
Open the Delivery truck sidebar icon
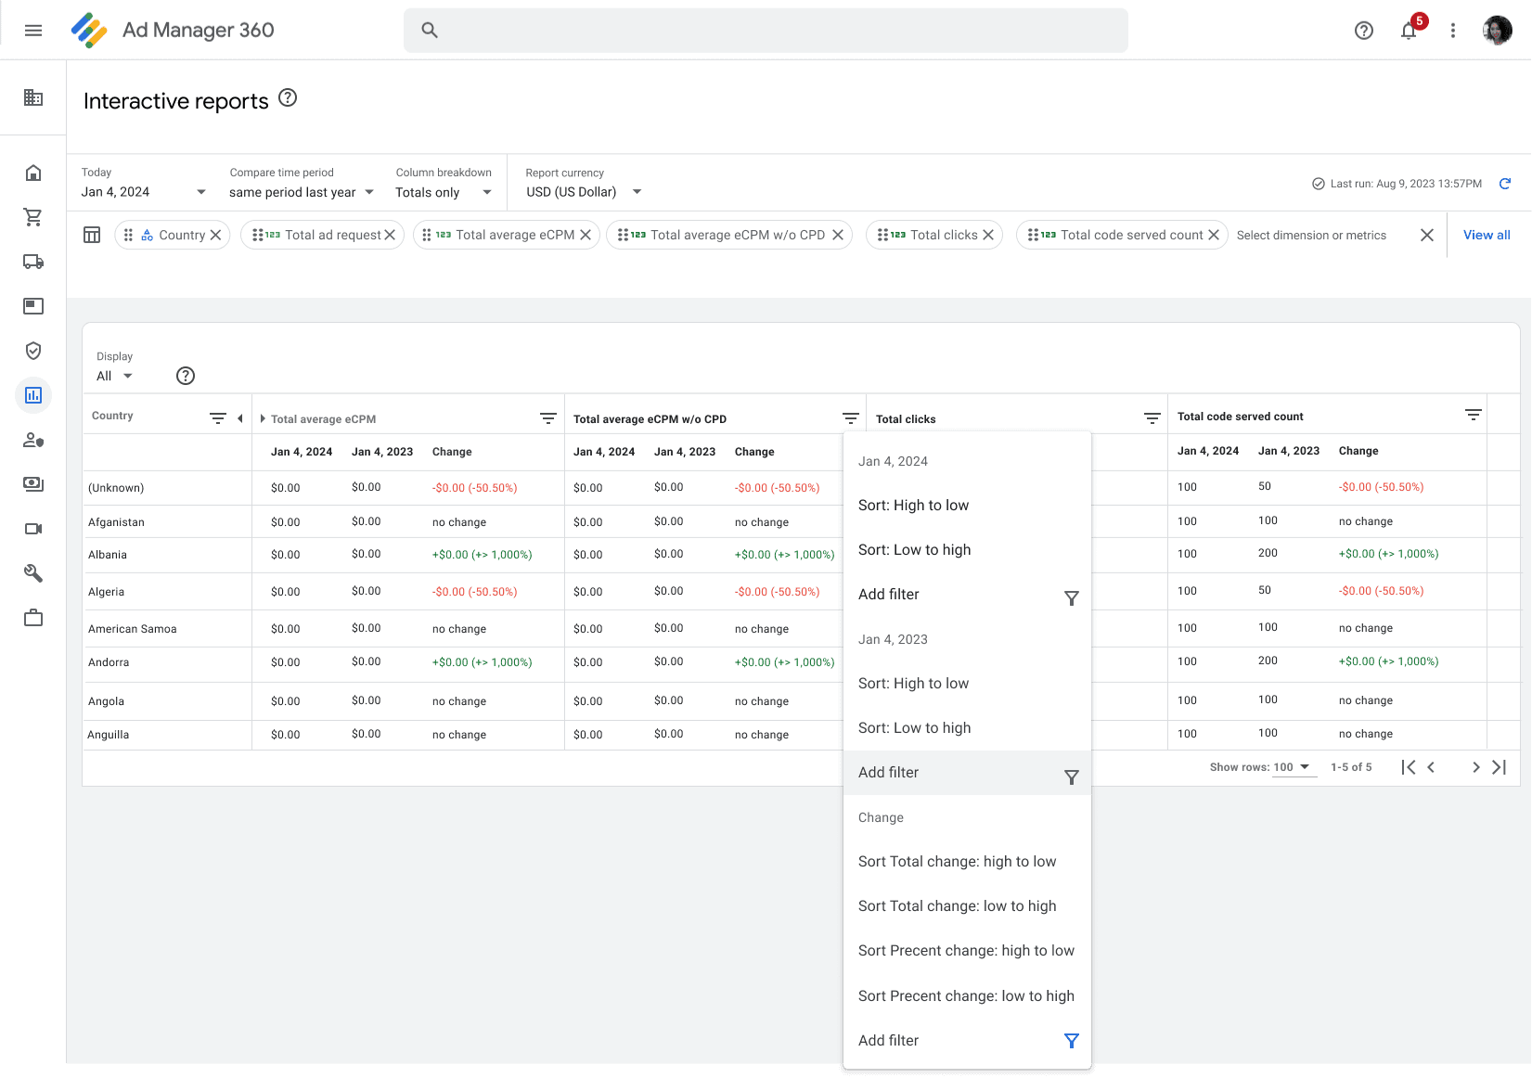pyautogui.click(x=33, y=262)
